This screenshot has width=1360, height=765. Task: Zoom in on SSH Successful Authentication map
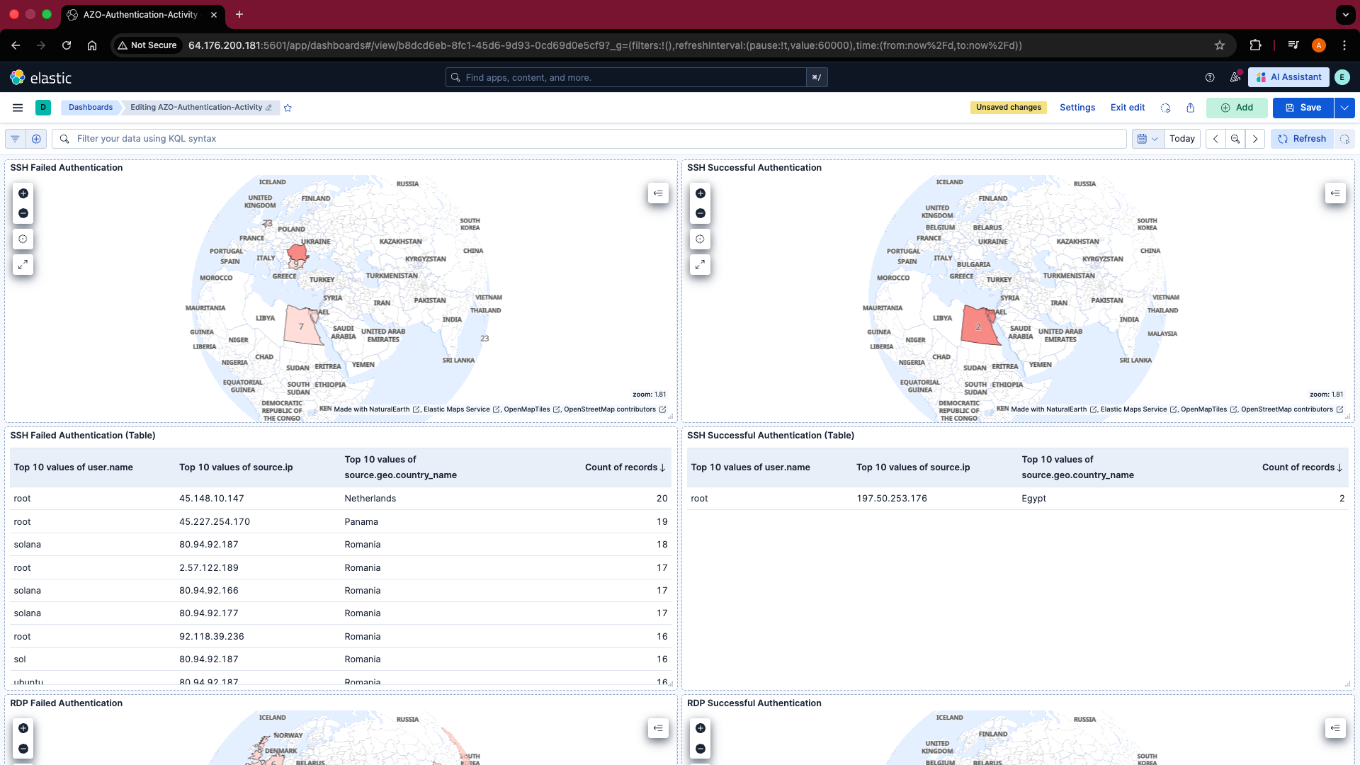pyautogui.click(x=701, y=193)
